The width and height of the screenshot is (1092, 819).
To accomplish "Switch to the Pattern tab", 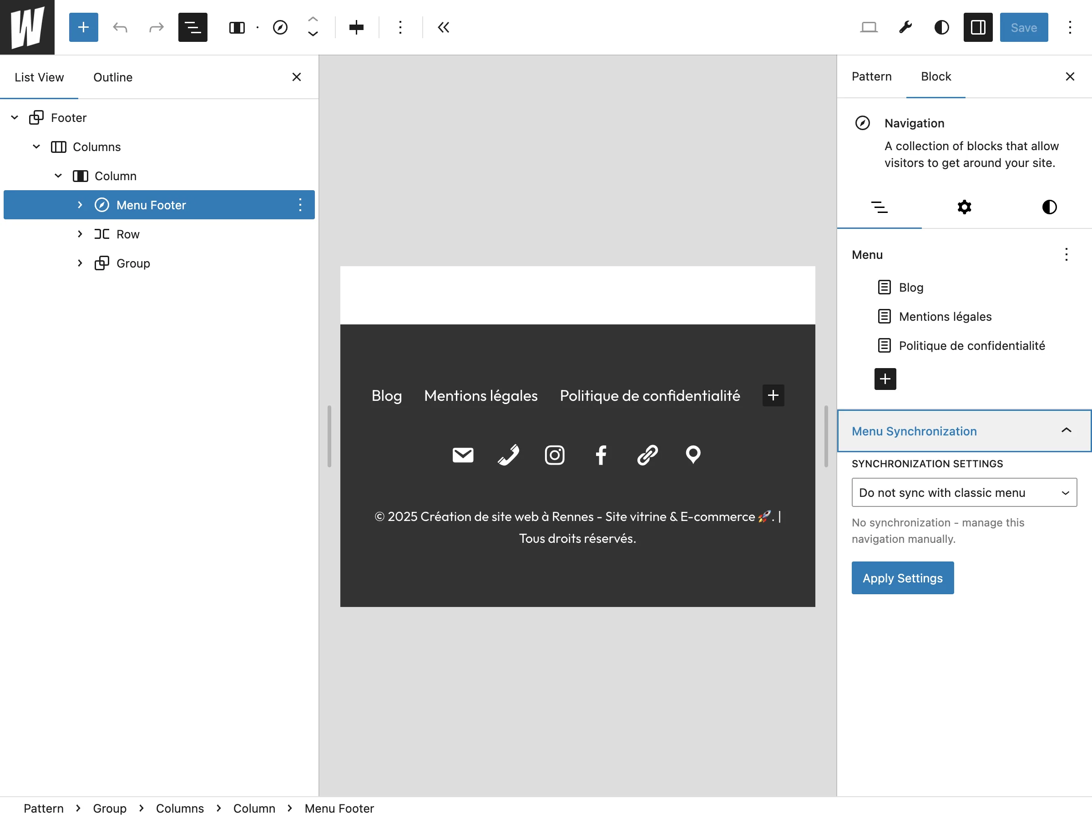I will (x=871, y=76).
